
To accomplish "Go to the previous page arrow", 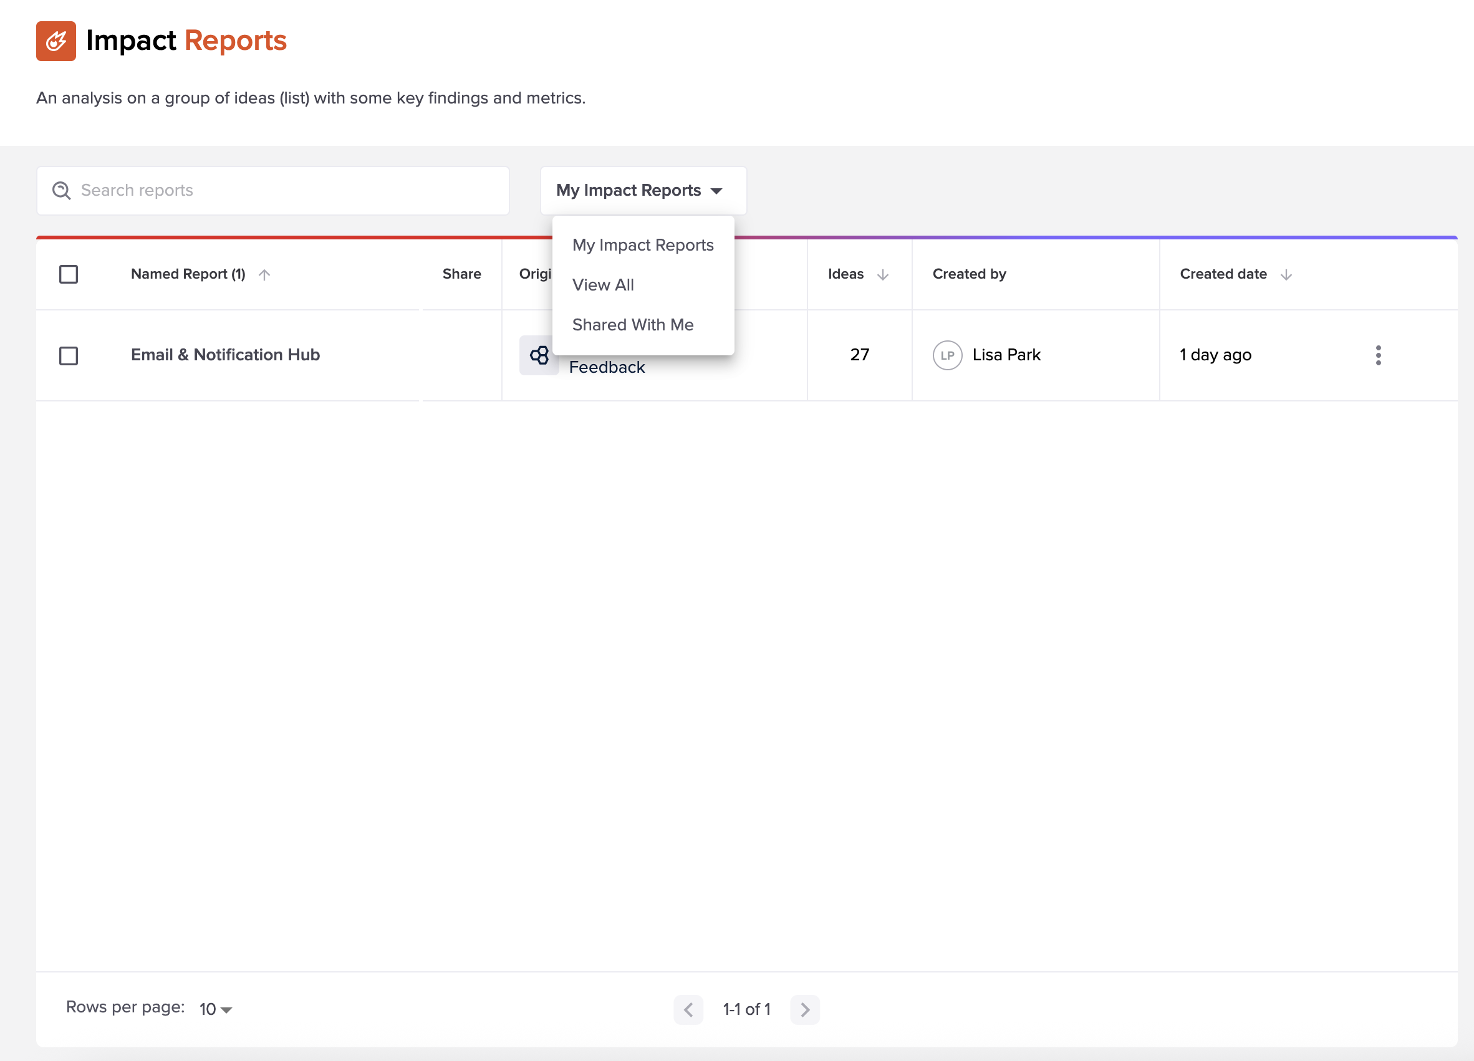I will click(688, 1009).
